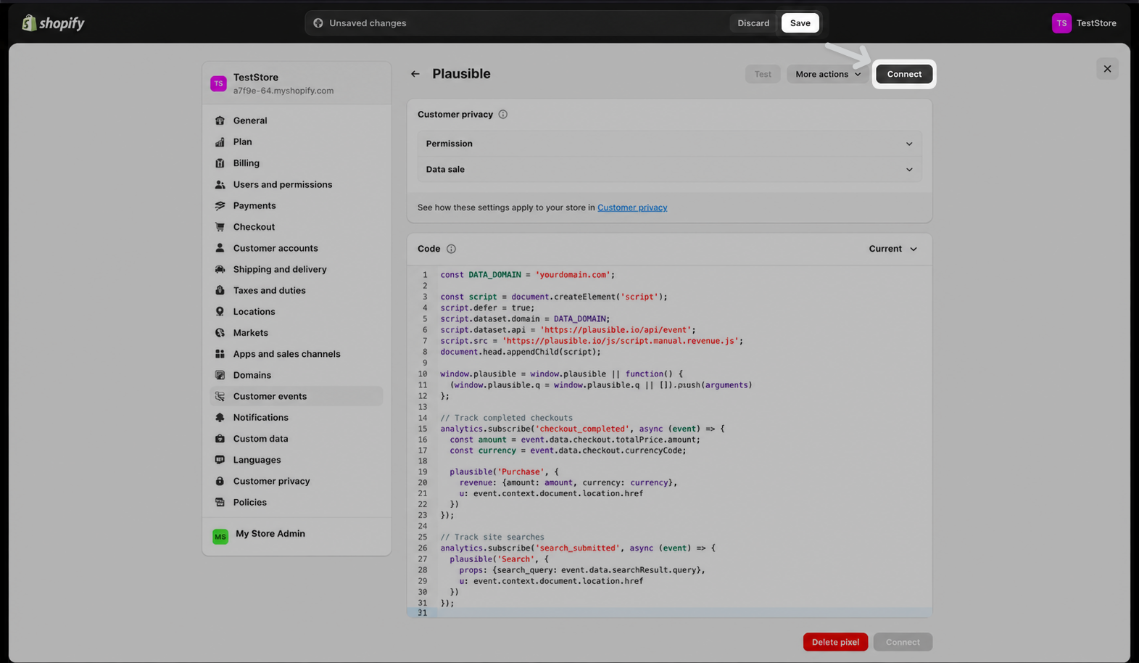Click the Languages icon
The image size is (1139, 663).
tap(220, 460)
